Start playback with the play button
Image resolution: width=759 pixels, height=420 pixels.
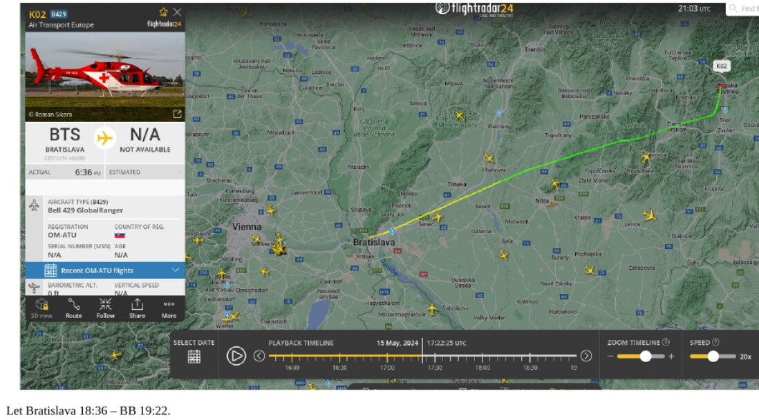(236, 357)
